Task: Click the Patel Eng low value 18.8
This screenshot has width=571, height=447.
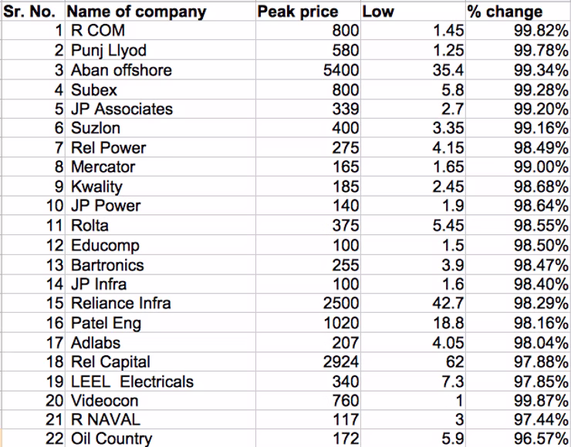Action: (x=413, y=323)
